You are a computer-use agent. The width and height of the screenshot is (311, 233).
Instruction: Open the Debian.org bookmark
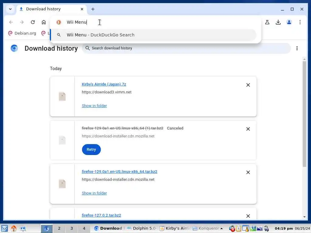coord(22,33)
